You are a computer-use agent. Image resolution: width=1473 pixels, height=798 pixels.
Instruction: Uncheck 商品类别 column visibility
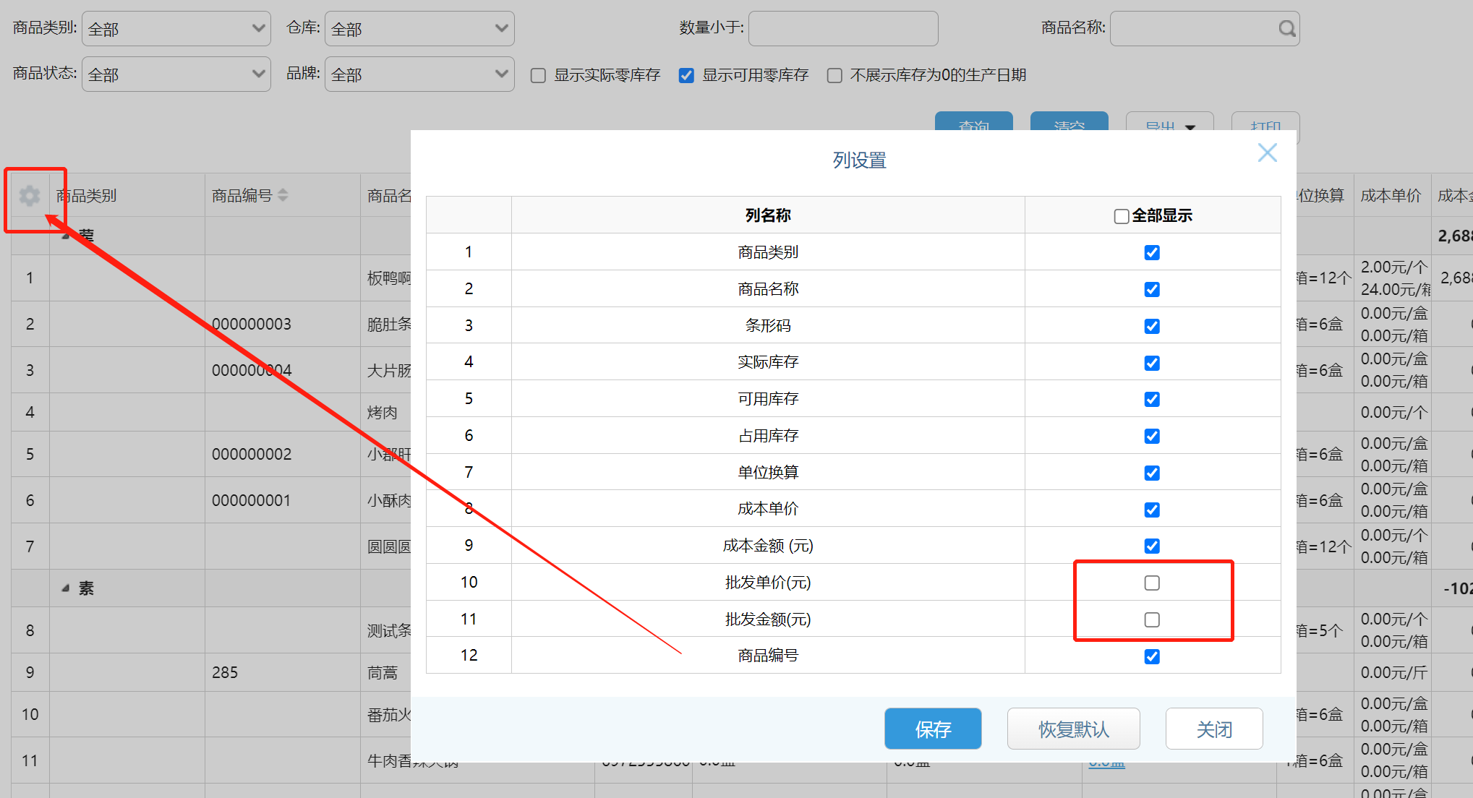point(1152,252)
